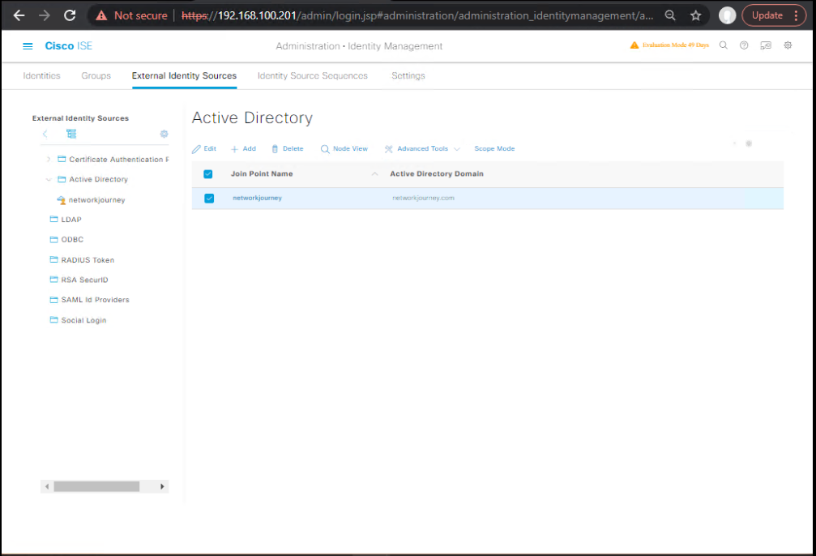The height and width of the screenshot is (556, 816).
Task: Open the table settings gear above the table
Action: pos(749,143)
